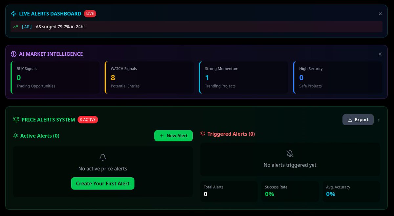Open the Avg. Accuracy stat card
Viewport: 394px width, 216px height.
click(351, 191)
